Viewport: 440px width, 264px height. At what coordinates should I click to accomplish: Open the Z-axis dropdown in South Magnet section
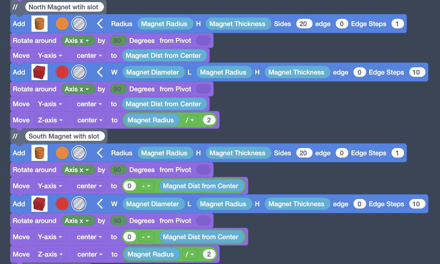(50, 254)
